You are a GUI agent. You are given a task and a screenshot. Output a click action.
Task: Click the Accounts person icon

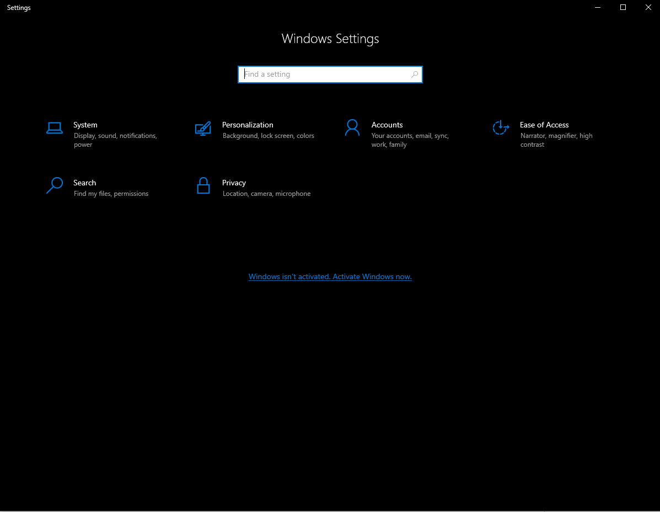click(x=352, y=127)
